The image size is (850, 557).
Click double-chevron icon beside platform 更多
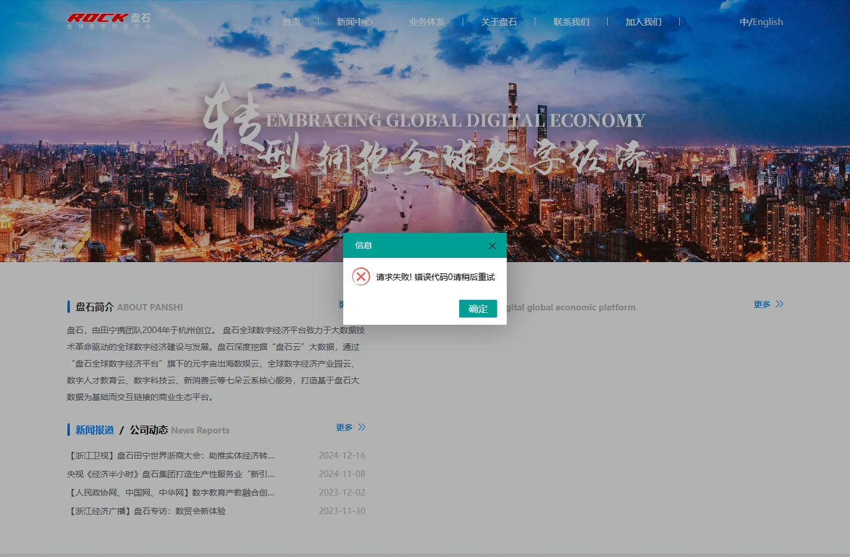pyautogui.click(x=780, y=304)
